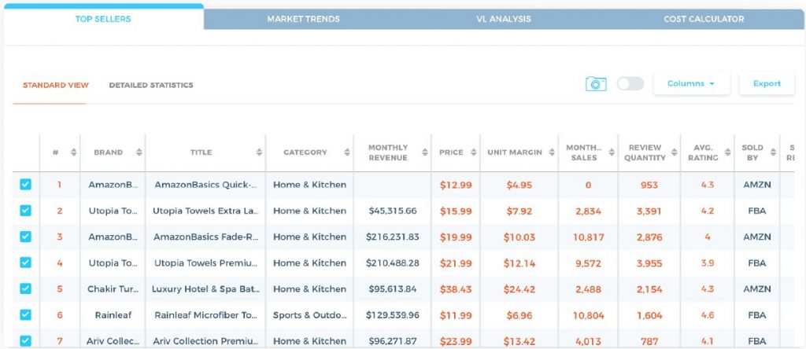This screenshot has height=349, width=806.
Task: Sort by the Brand column arrows
Action: point(139,152)
